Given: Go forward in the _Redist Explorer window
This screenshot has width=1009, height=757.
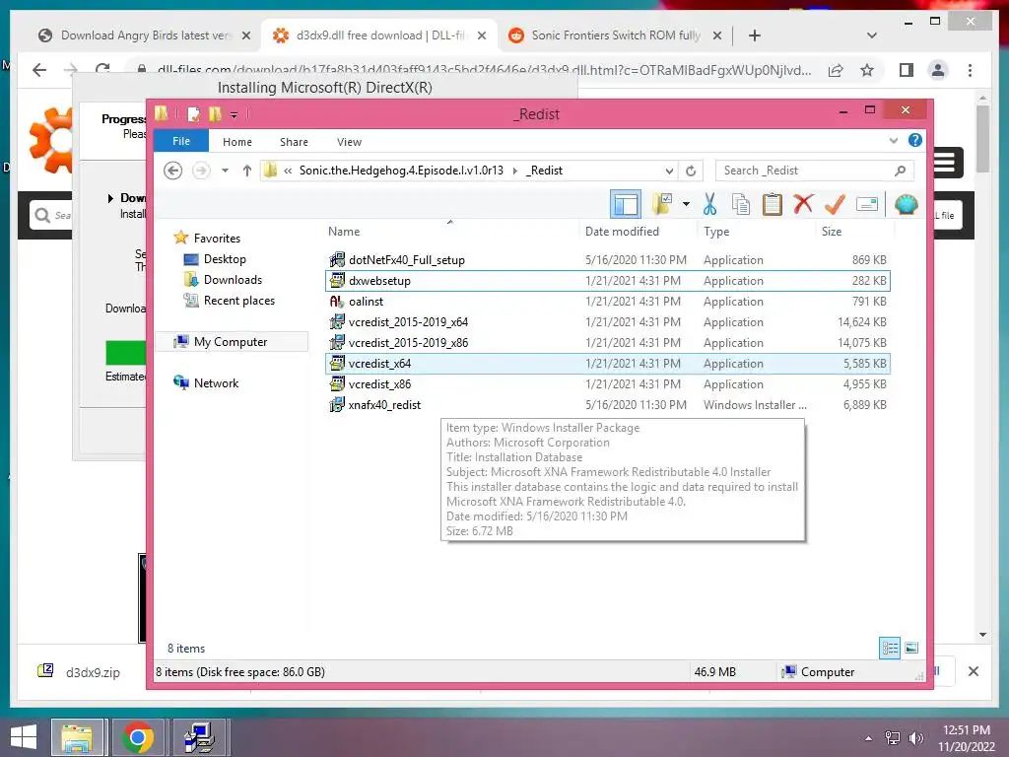Looking at the screenshot, I should pos(201,171).
